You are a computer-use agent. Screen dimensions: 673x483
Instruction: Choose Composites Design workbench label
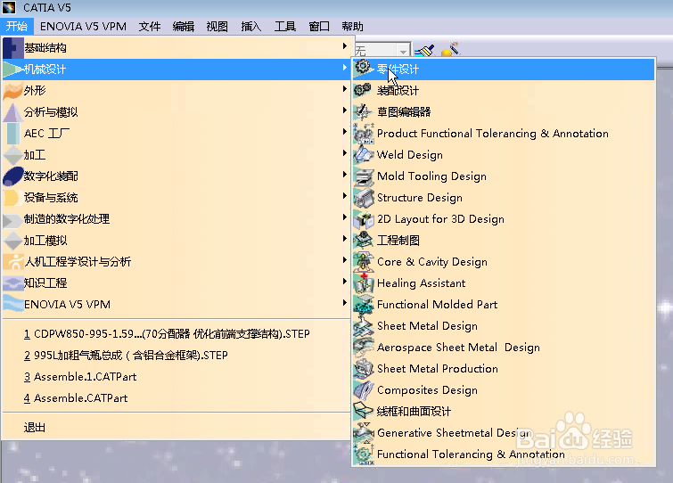pyautogui.click(x=427, y=390)
